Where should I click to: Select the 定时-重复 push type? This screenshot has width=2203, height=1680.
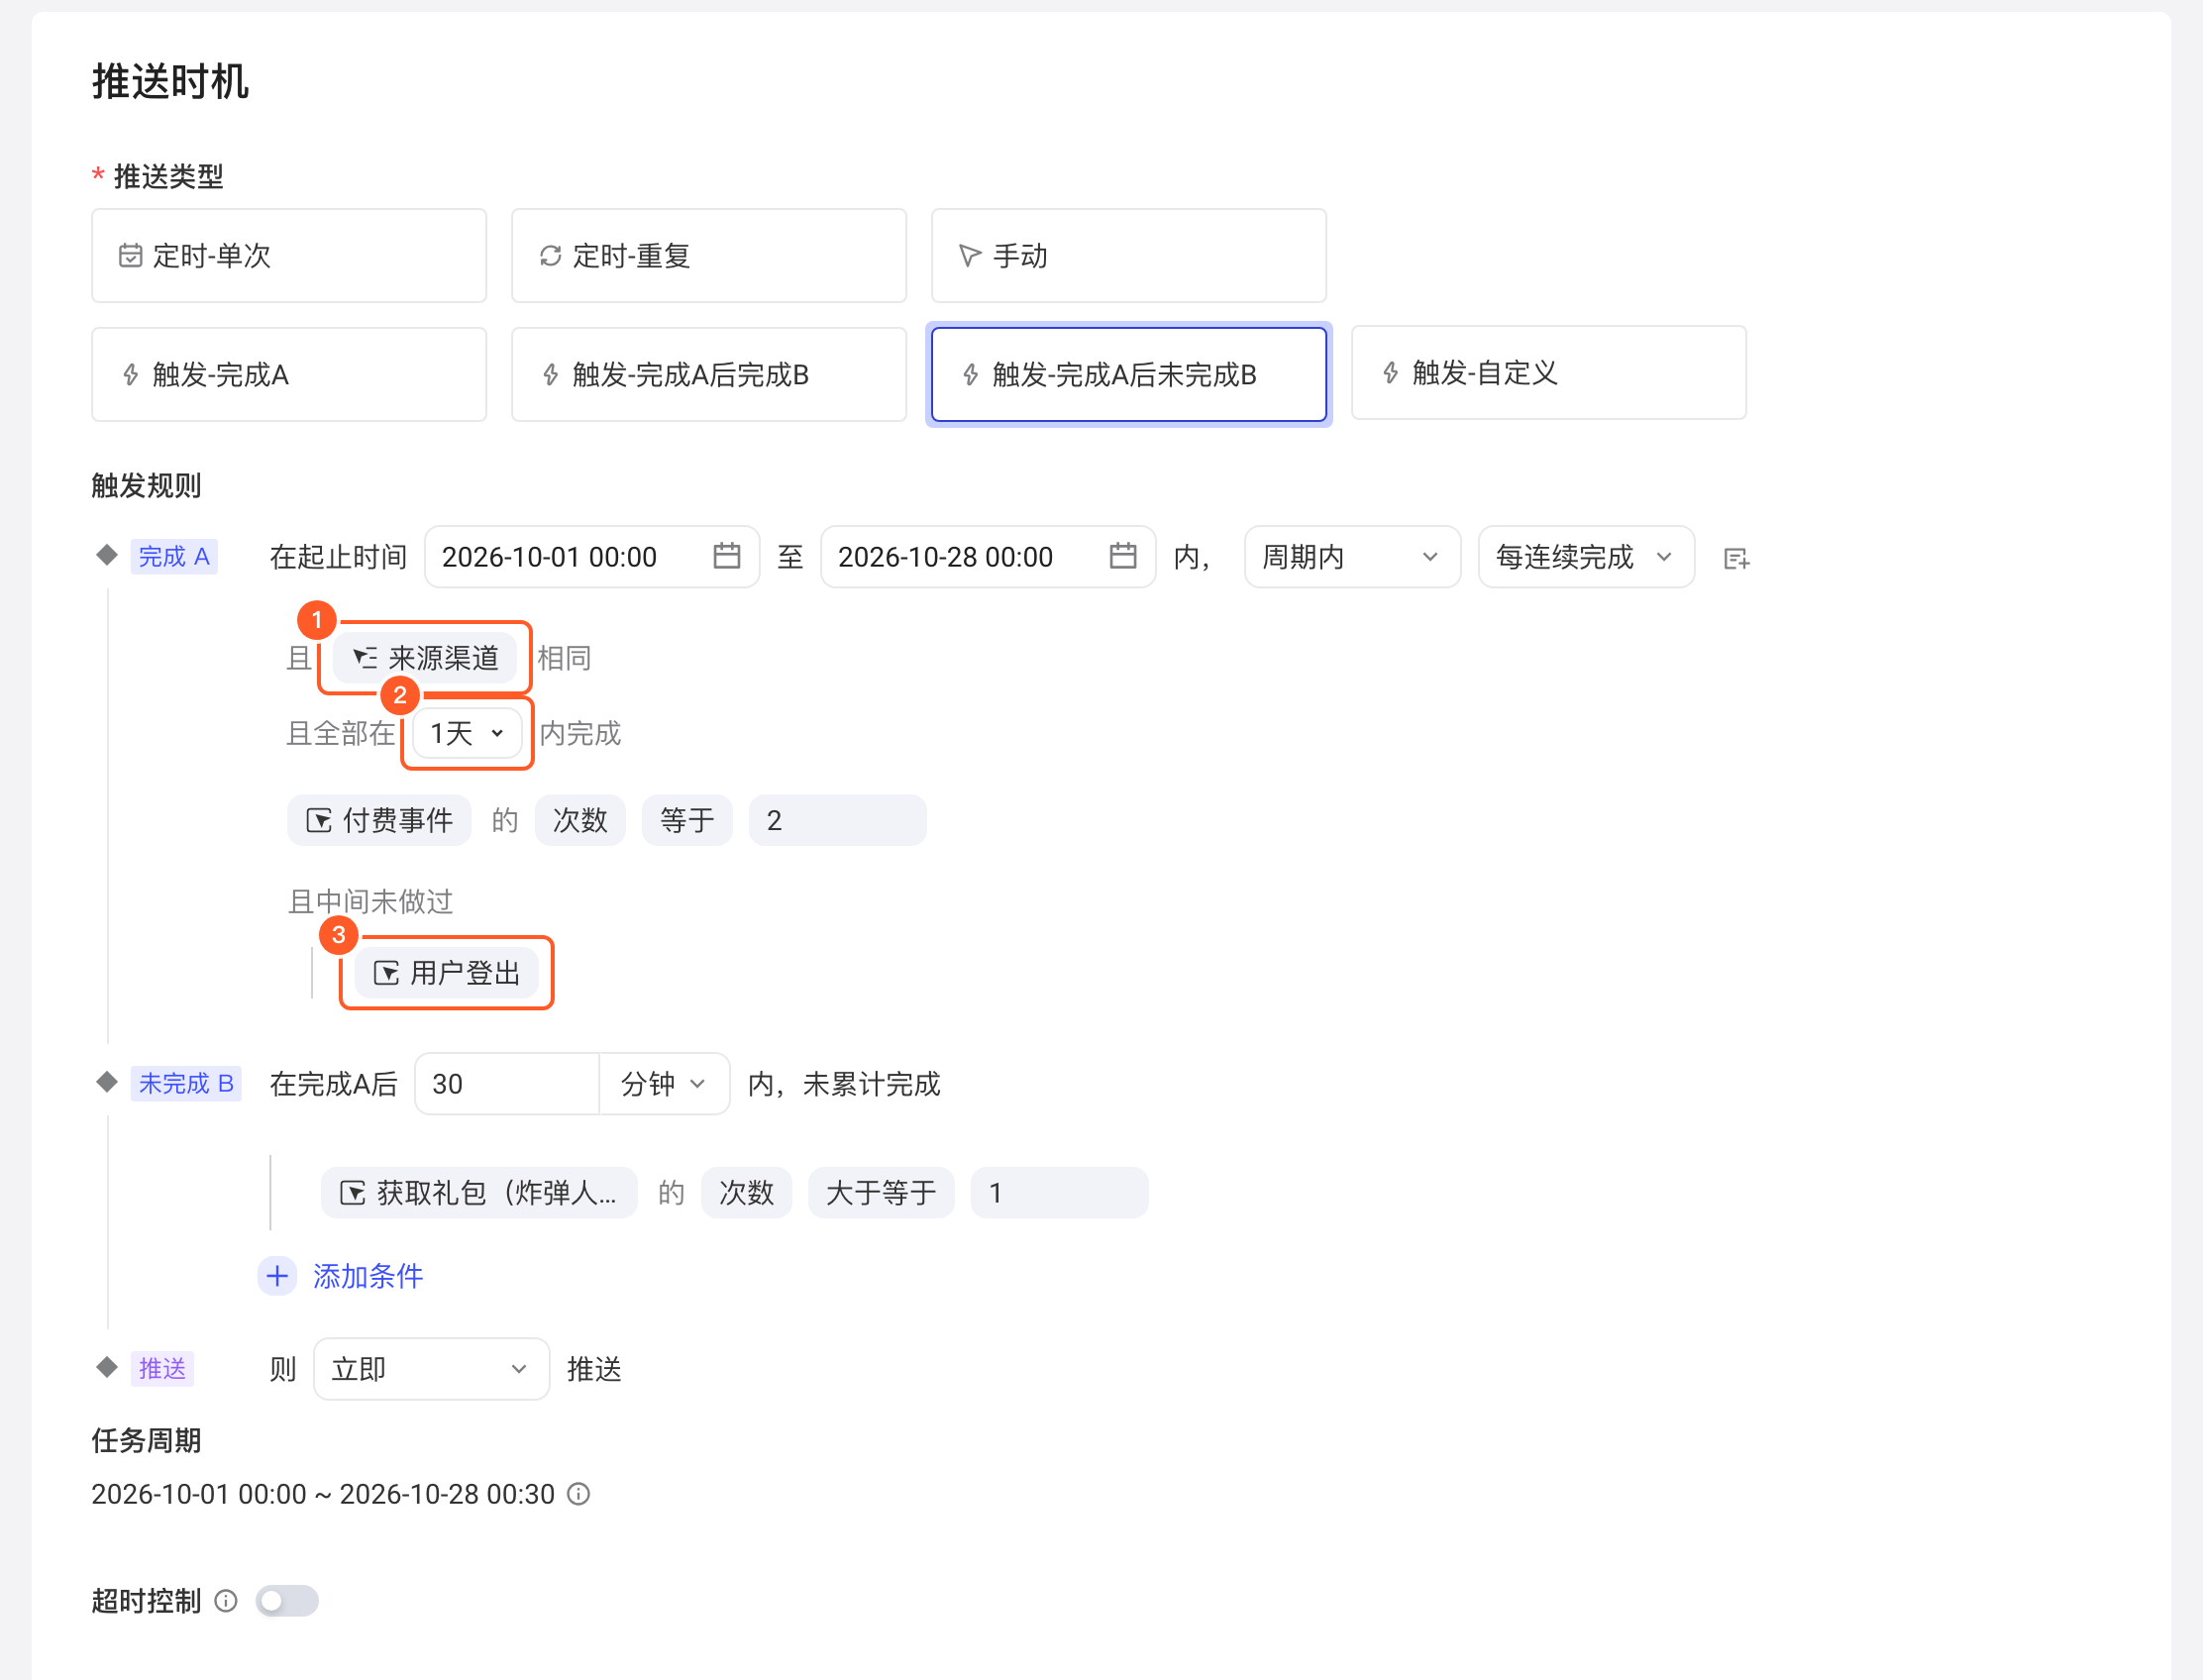click(709, 256)
